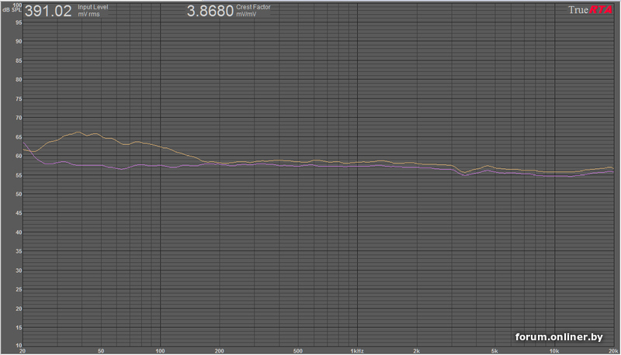This screenshot has height=355, width=621.
Task: Click the Input Level mV rms label
Action: click(x=92, y=11)
